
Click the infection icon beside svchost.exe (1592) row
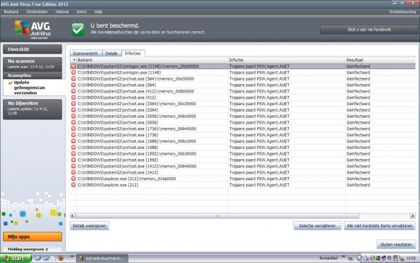tap(73, 160)
